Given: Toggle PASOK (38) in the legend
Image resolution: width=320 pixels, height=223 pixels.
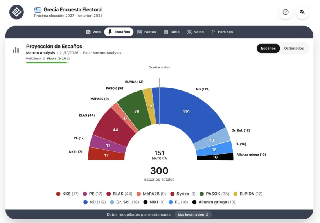Looking at the screenshot, I should click(214, 194).
